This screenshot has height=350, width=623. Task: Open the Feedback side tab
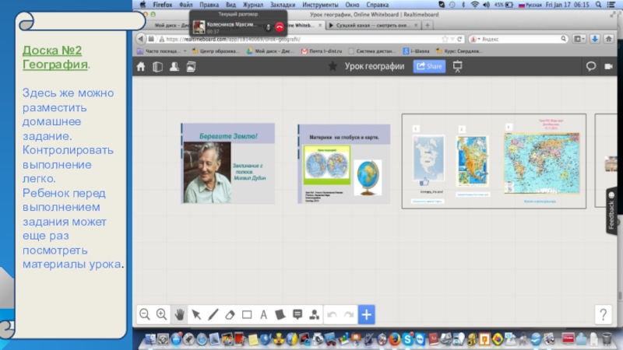click(x=611, y=215)
